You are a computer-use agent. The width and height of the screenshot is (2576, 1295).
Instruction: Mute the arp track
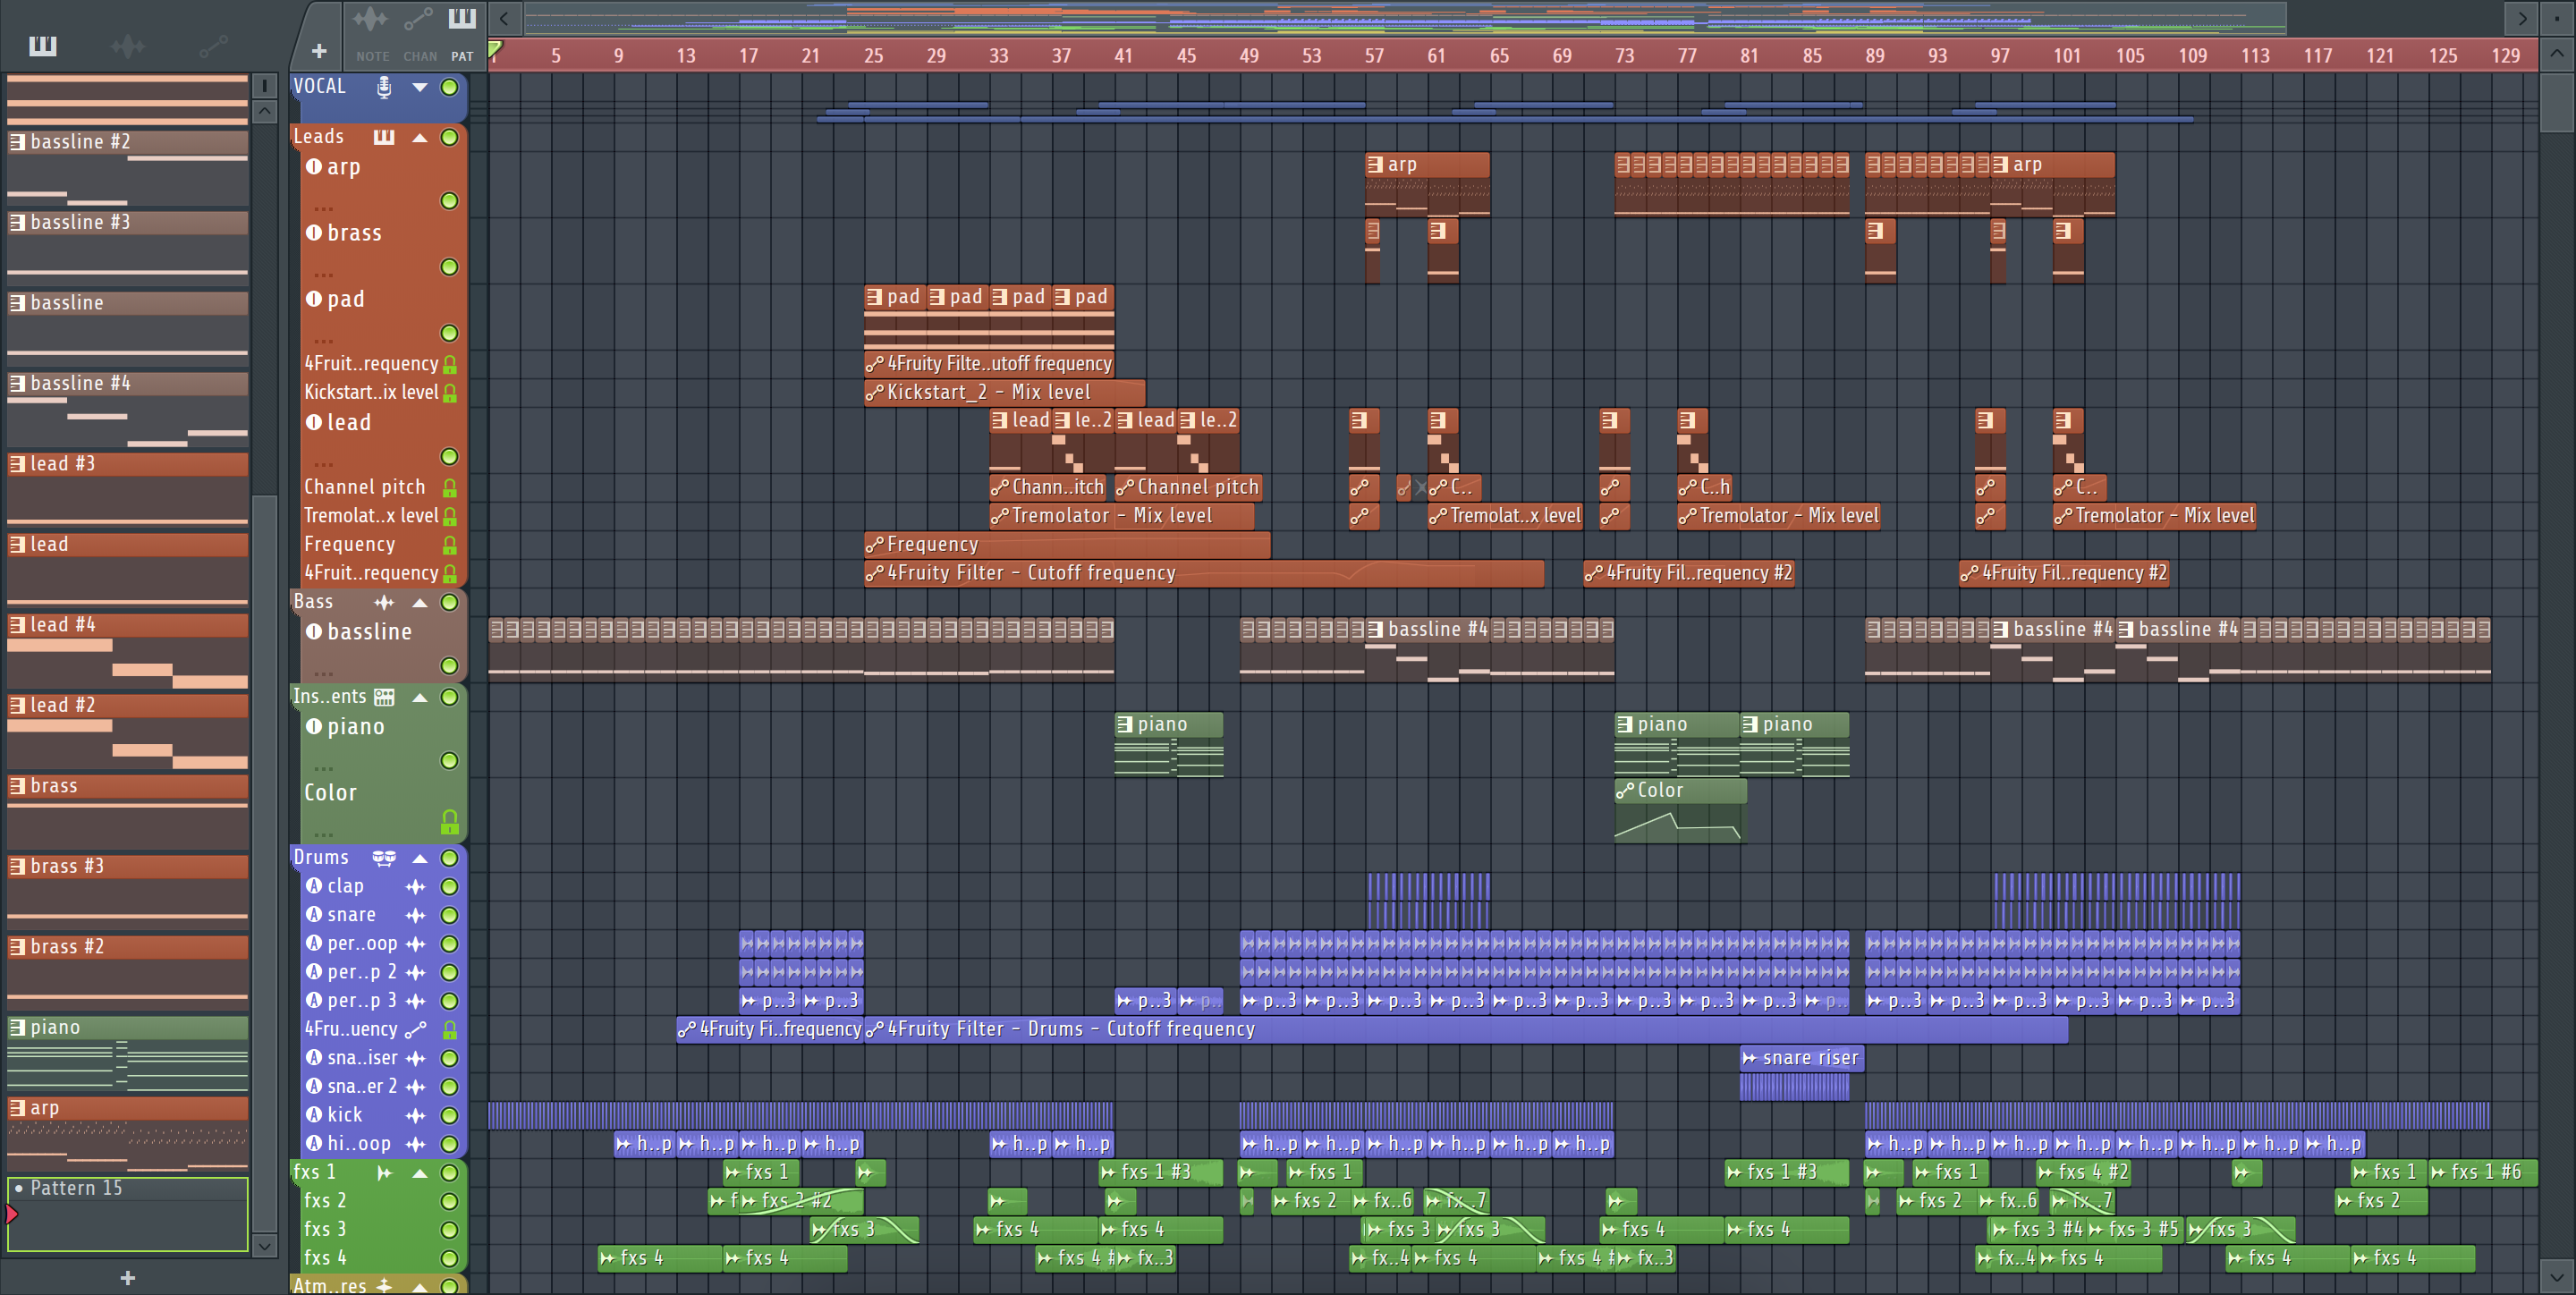pyautogui.click(x=450, y=201)
